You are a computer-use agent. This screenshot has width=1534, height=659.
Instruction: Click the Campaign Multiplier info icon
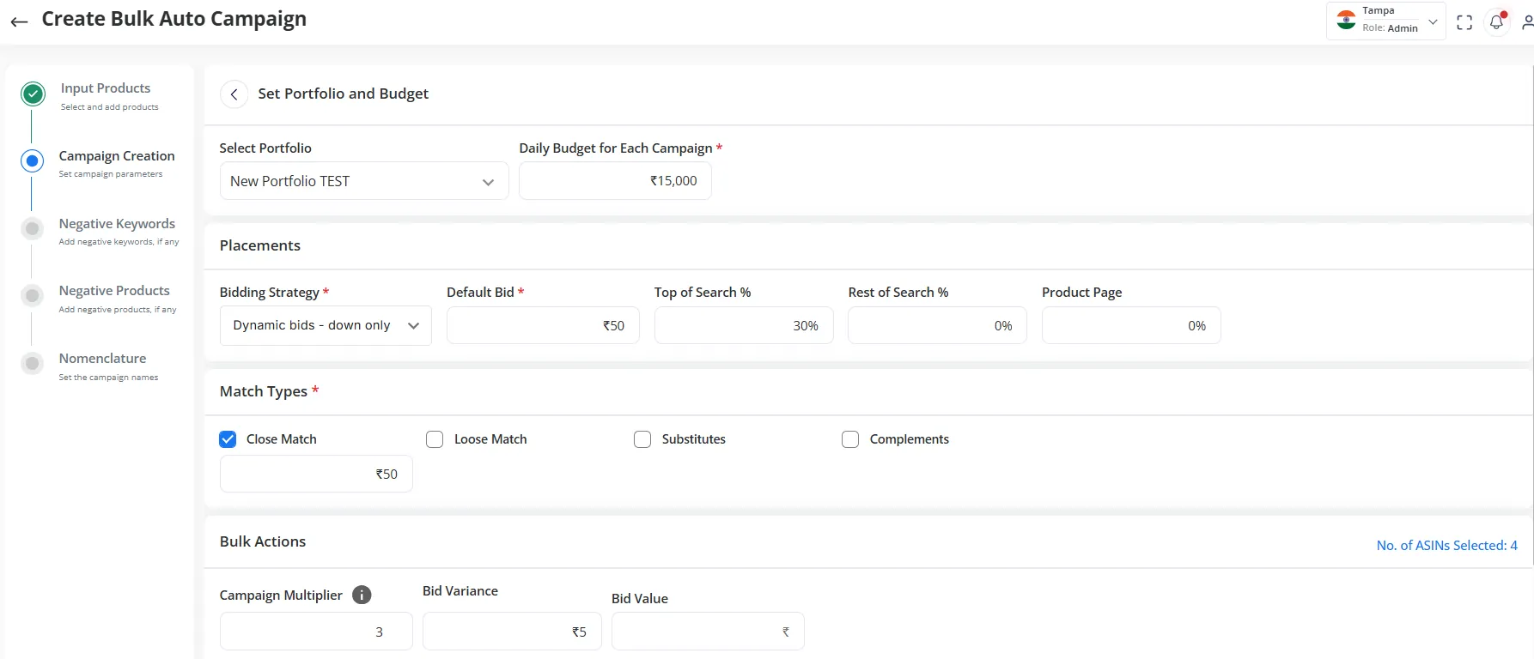coord(362,595)
